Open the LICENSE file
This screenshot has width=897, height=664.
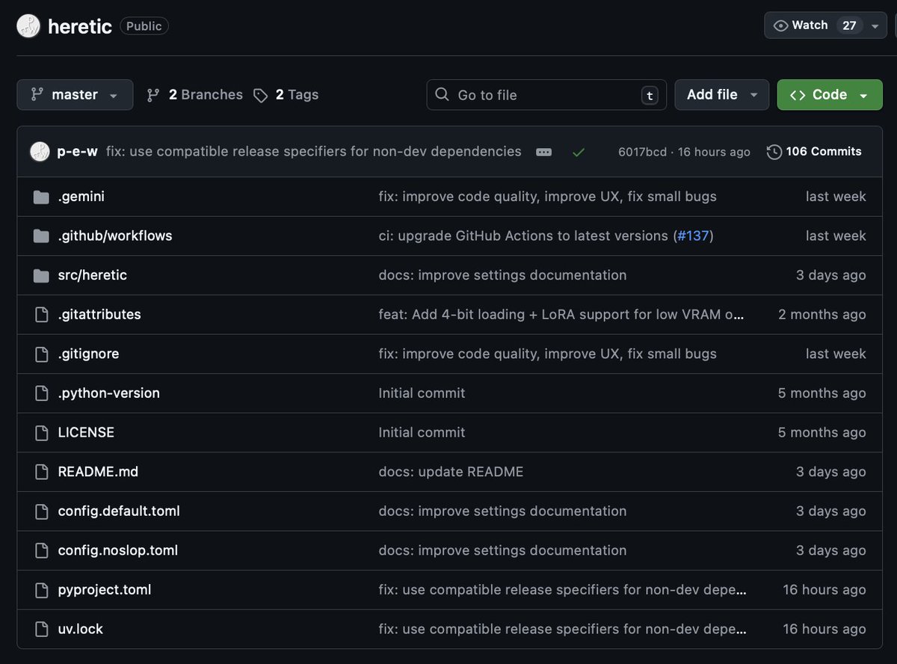tap(86, 432)
